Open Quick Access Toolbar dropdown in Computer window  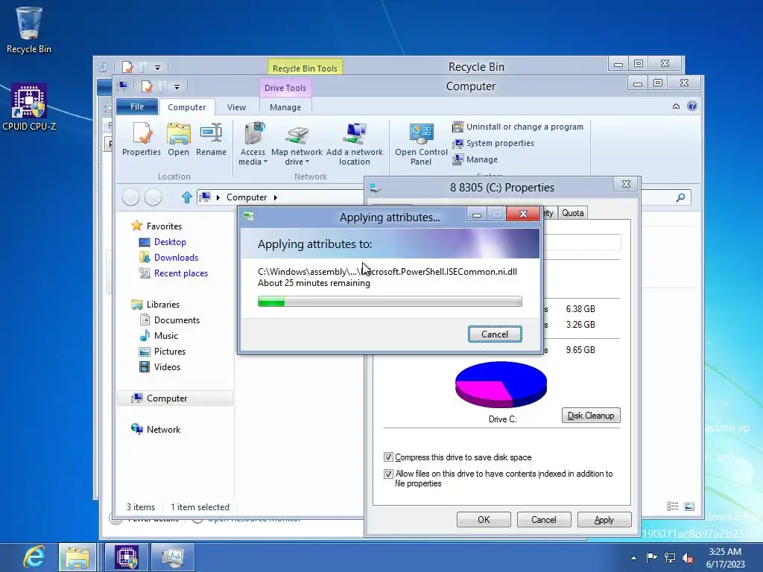(177, 87)
